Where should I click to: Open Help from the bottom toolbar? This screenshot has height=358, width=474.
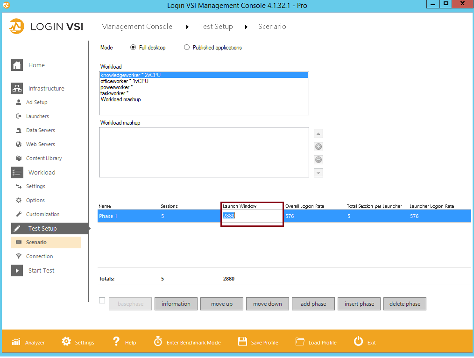[x=124, y=342]
